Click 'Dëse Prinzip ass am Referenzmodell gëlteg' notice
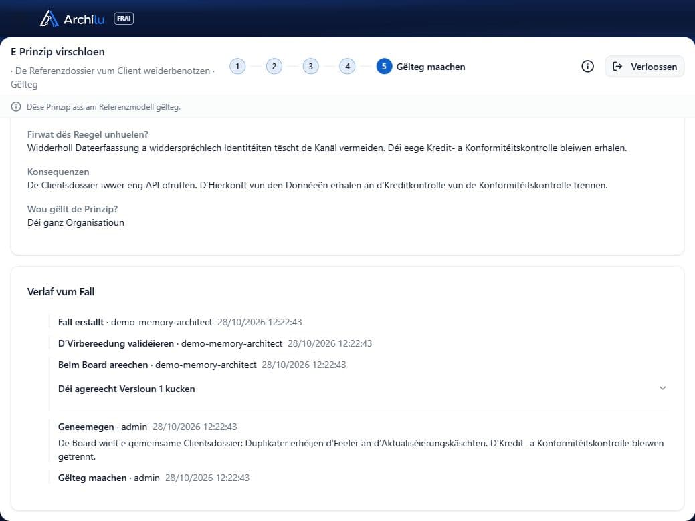 coord(103,107)
